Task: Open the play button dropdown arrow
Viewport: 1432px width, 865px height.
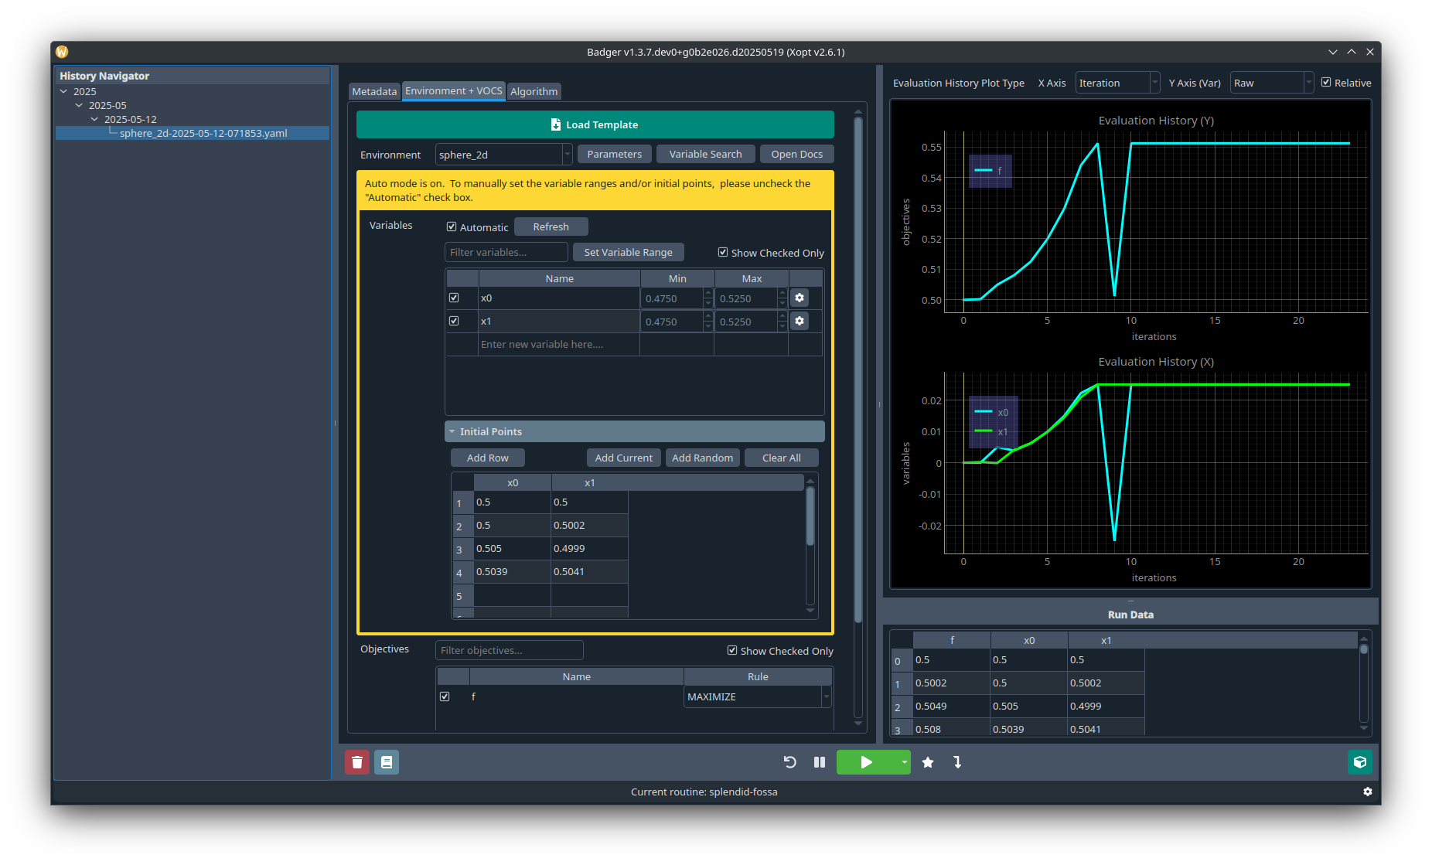Action: tap(904, 762)
